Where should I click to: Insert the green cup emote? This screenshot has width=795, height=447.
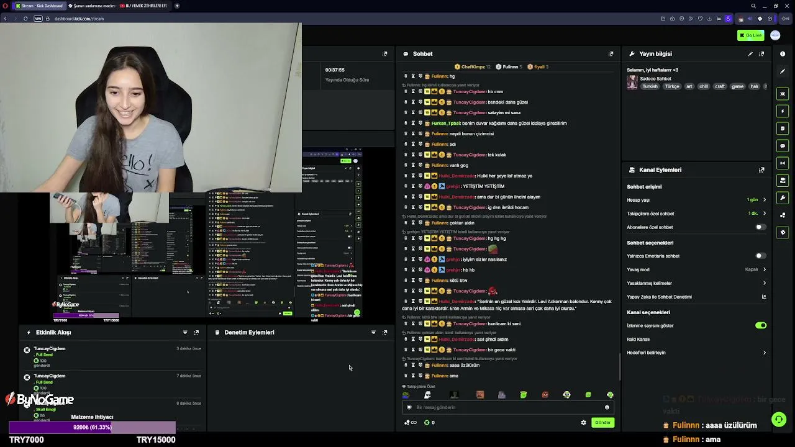click(524, 395)
